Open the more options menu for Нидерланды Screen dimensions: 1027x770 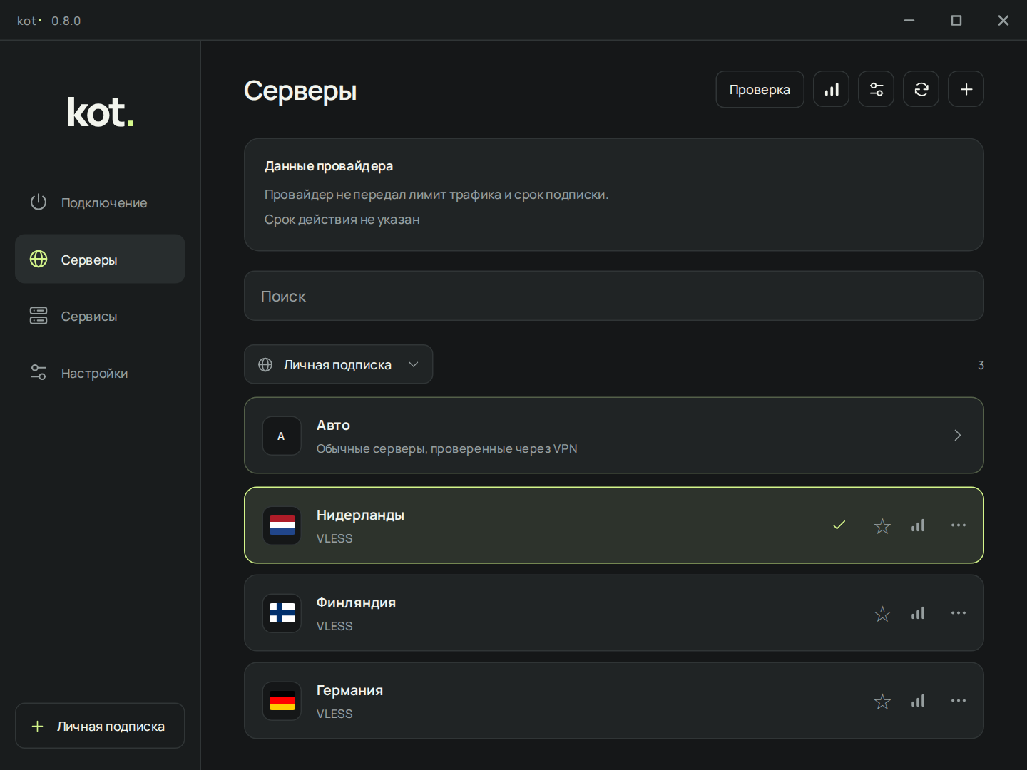(x=959, y=525)
